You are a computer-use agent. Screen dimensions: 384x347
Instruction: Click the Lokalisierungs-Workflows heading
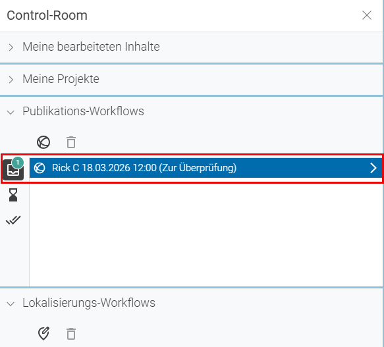[x=89, y=303]
